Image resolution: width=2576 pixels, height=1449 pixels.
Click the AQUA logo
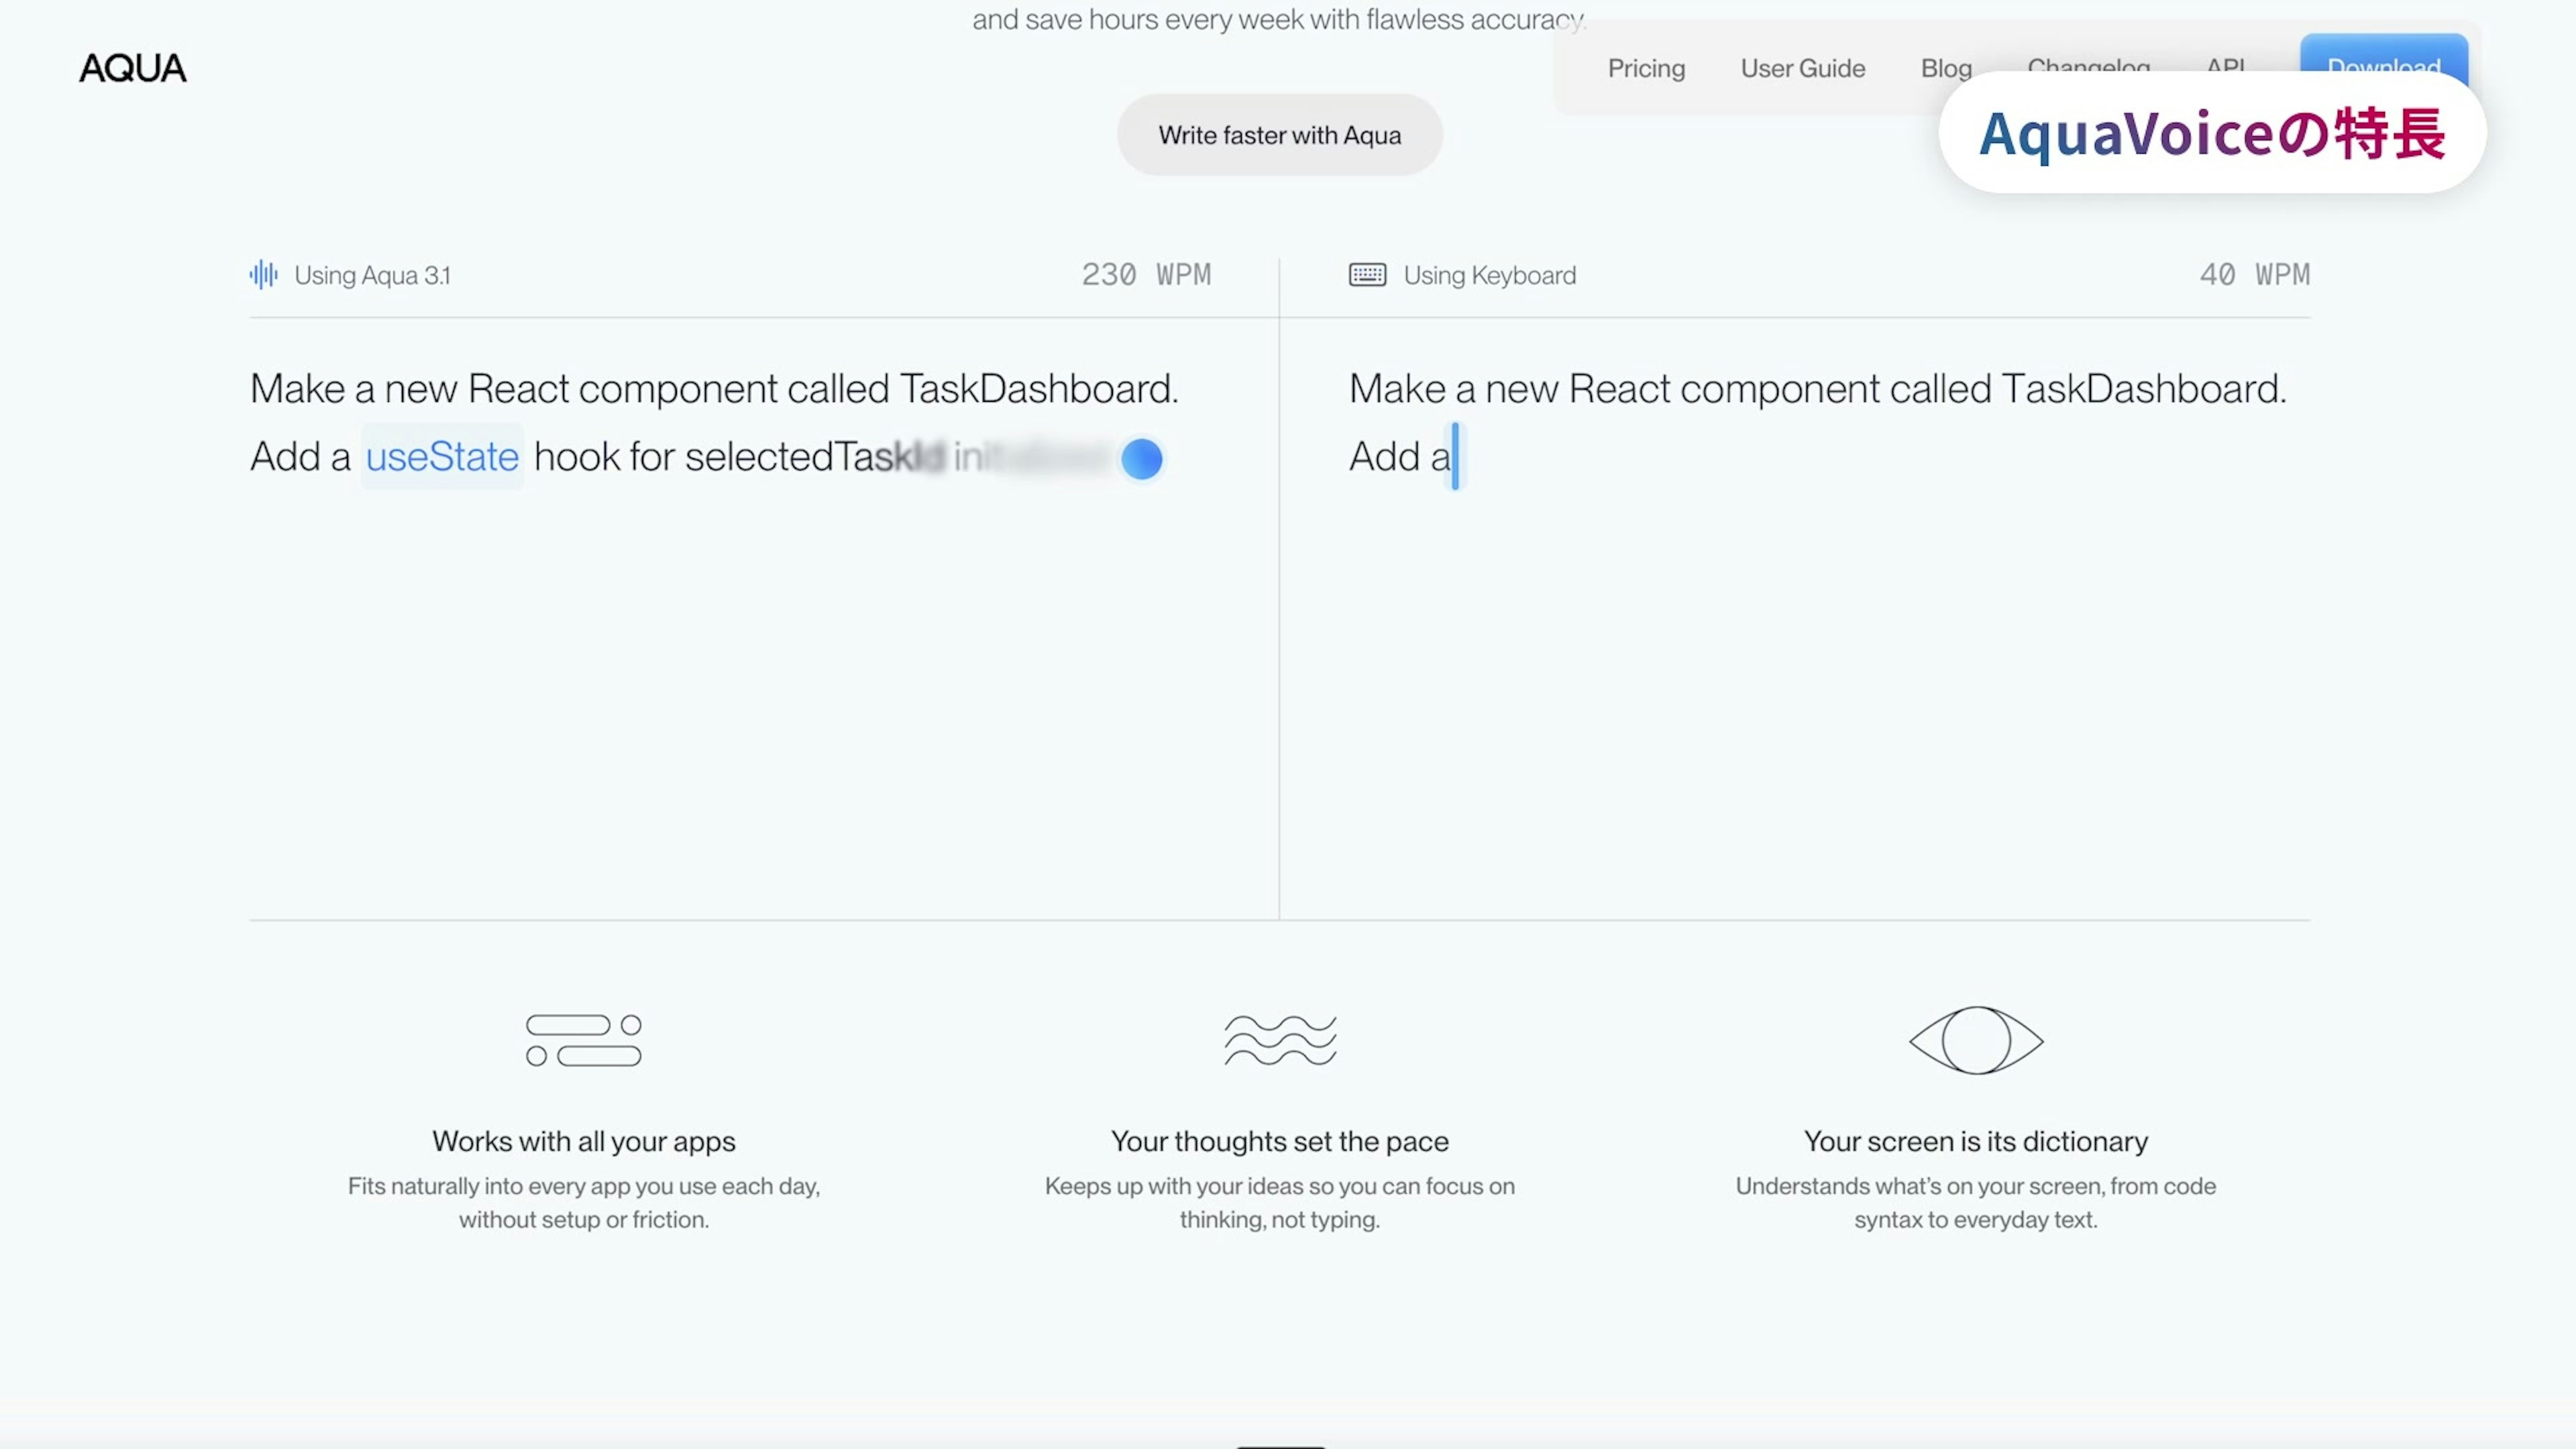(133, 68)
